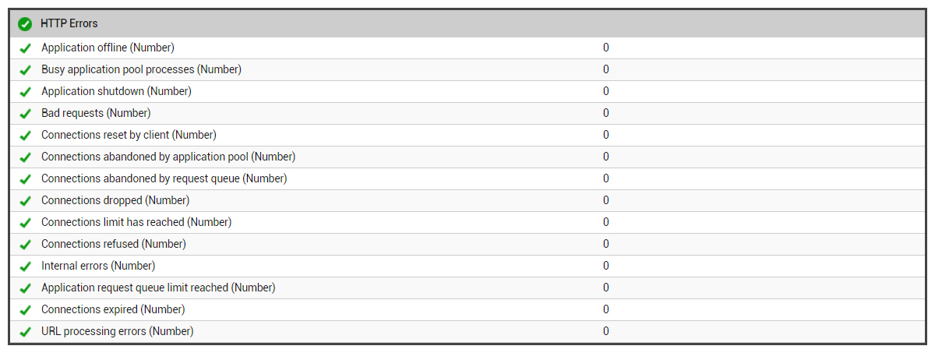Click the checkmark beside URL processing errors
Viewport: 935px width, 353px height.
coord(25,332)
